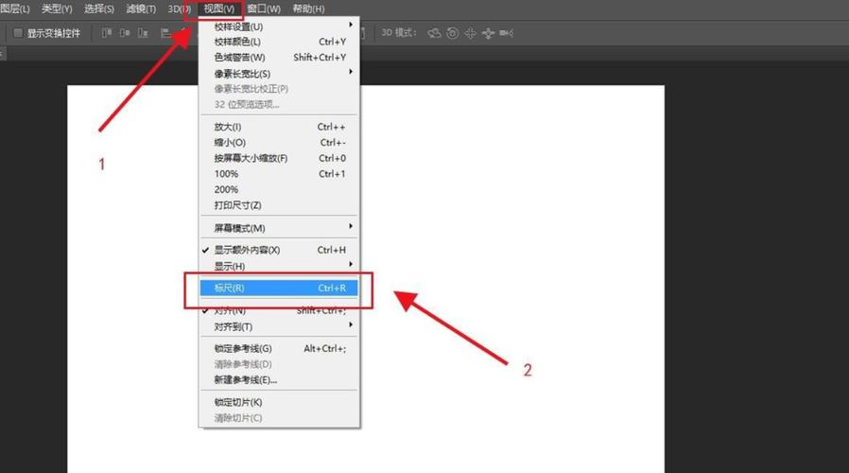849x473 pixels.
Task: Choose 锁定切片(K) entry
Action: point(279,402)
